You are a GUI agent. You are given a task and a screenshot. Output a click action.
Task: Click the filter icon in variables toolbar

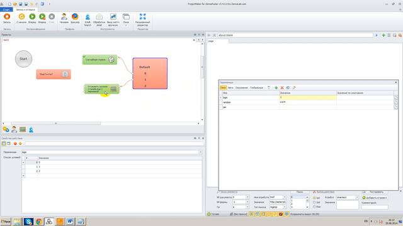pyautogui.click(x=269, y=88)
